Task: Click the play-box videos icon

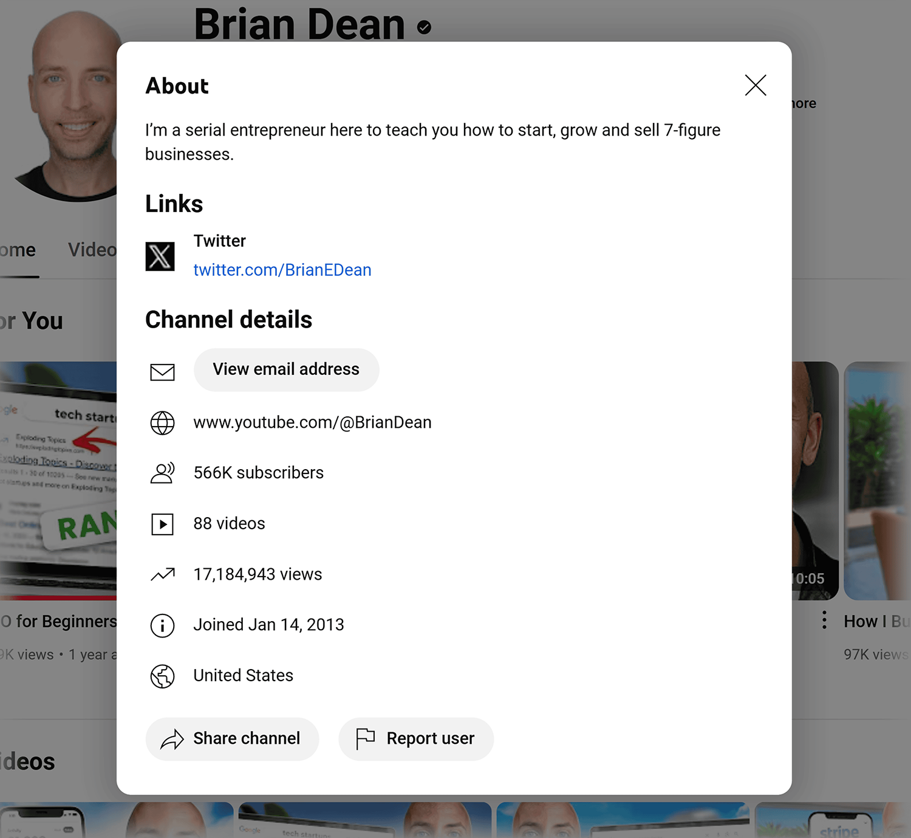Action: [162, 524]
